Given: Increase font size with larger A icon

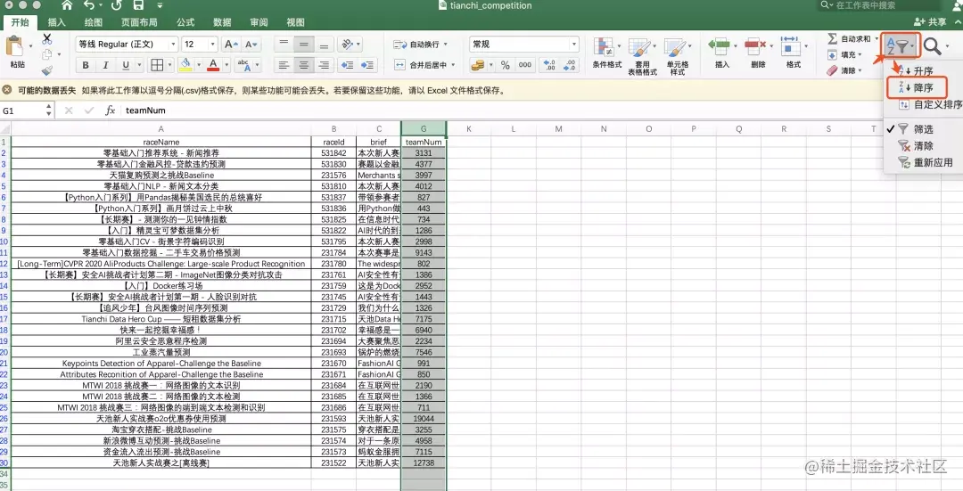Looking at the screenshot, I should [229, 45].
